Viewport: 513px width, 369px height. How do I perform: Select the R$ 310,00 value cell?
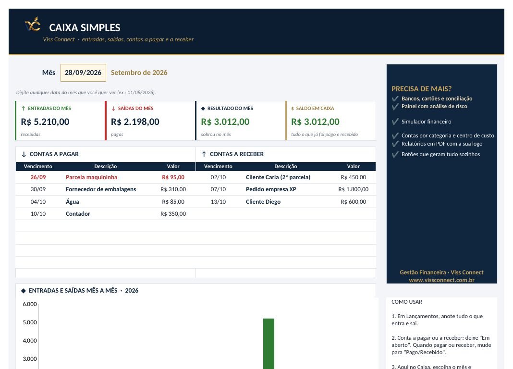(x=173, y=189)
